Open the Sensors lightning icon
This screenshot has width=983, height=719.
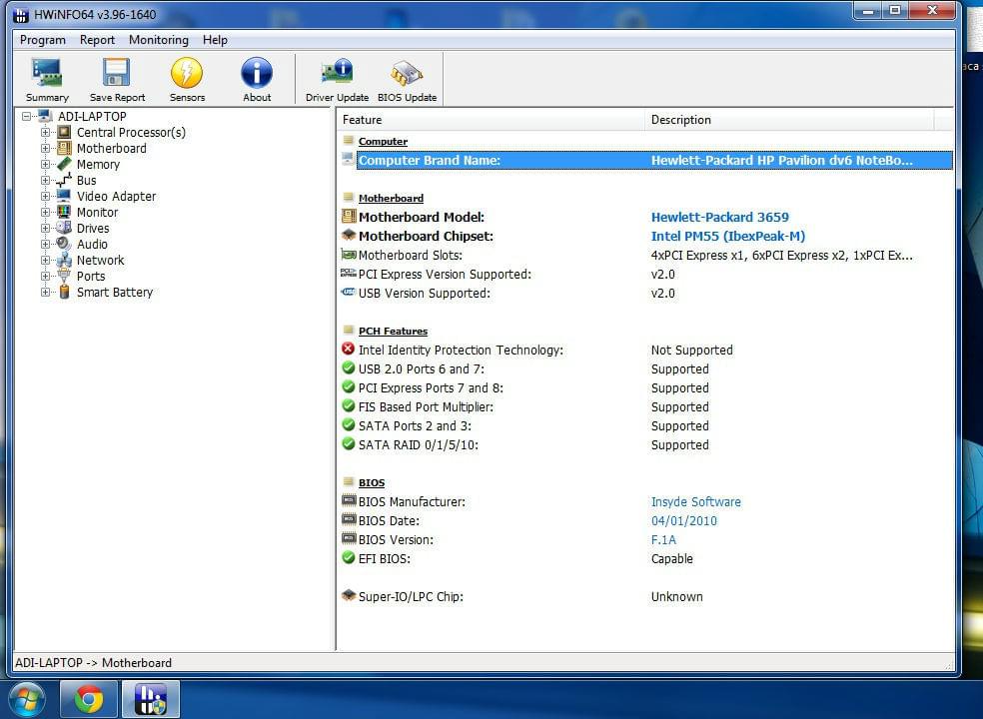[x=187, y=79]
